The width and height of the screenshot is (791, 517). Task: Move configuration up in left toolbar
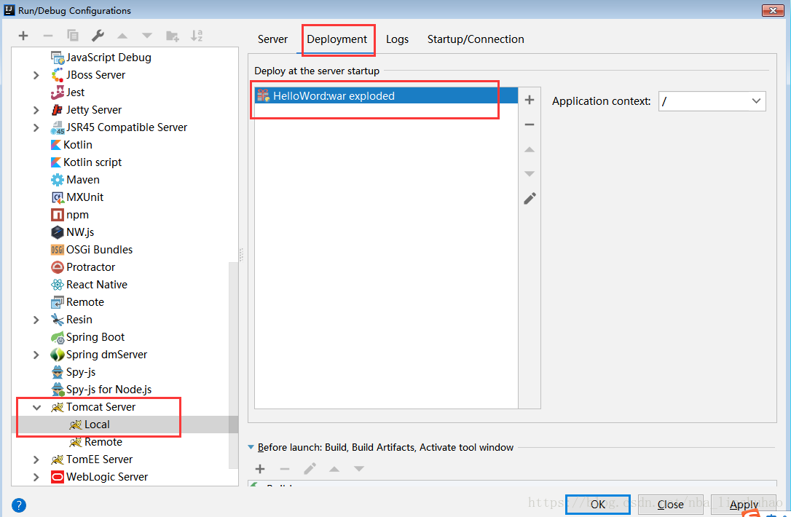pyautogui.click(x=122, y=36)
